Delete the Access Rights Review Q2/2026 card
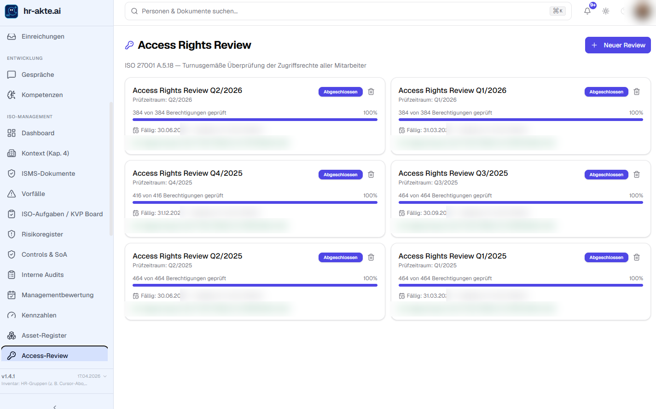 371,92
